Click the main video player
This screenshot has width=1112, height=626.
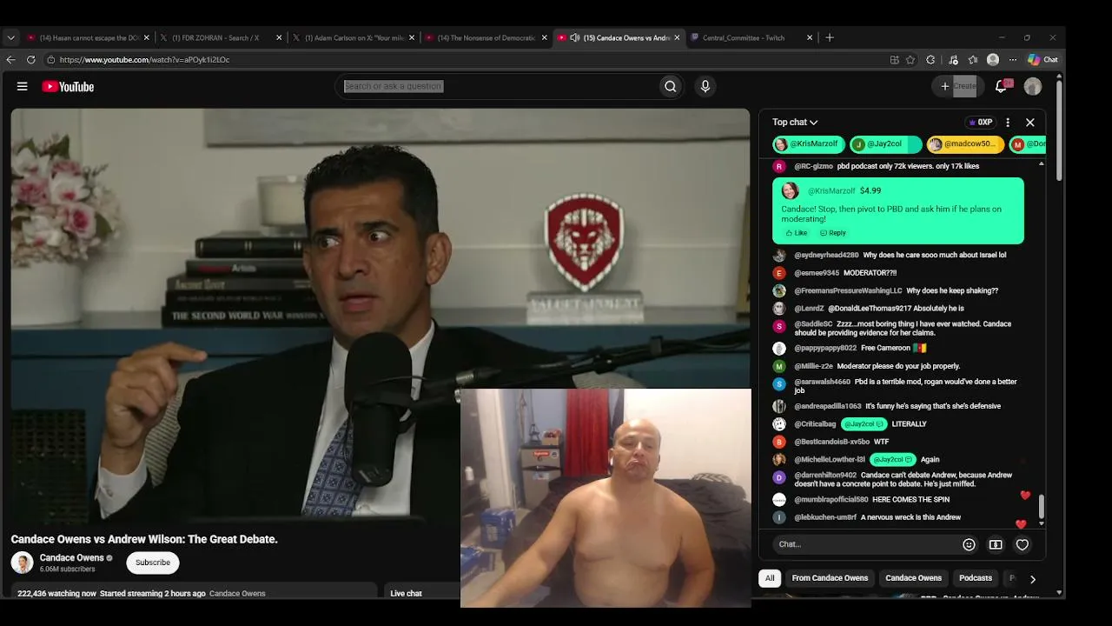pos(381,315)
